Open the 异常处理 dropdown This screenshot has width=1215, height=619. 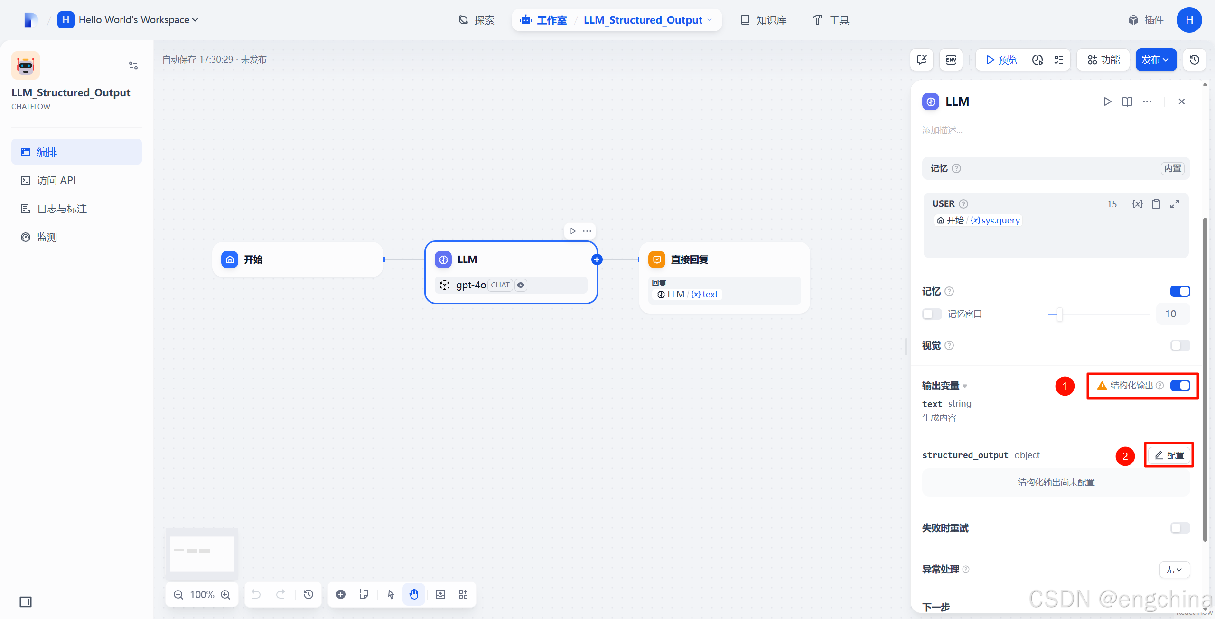tap(1174, 569)
